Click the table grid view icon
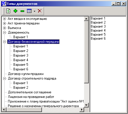This screenshot has height=114, width=128. coord(29,11)
